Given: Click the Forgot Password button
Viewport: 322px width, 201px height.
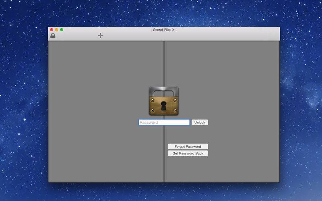Looking at the screenshot, I should tap(188, 147).
